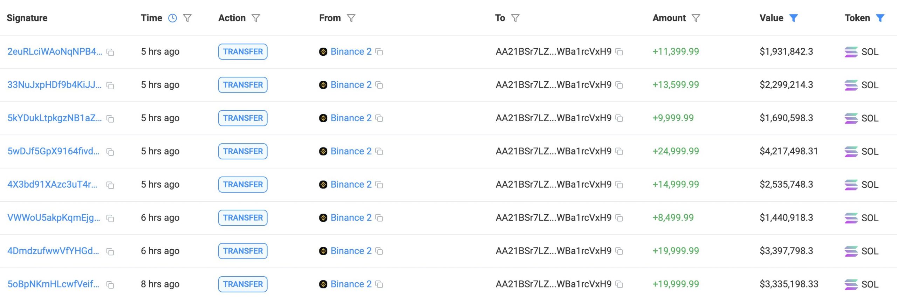Click the To address in $2,299,214.3 row

553,85
